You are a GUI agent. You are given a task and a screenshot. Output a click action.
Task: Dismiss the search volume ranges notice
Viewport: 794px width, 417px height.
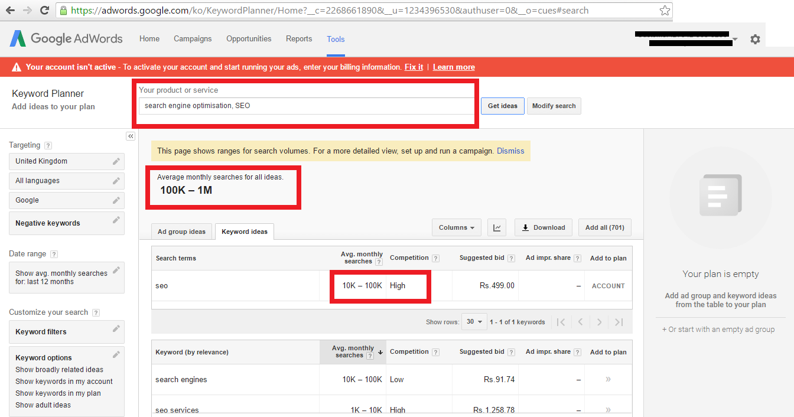510,151
